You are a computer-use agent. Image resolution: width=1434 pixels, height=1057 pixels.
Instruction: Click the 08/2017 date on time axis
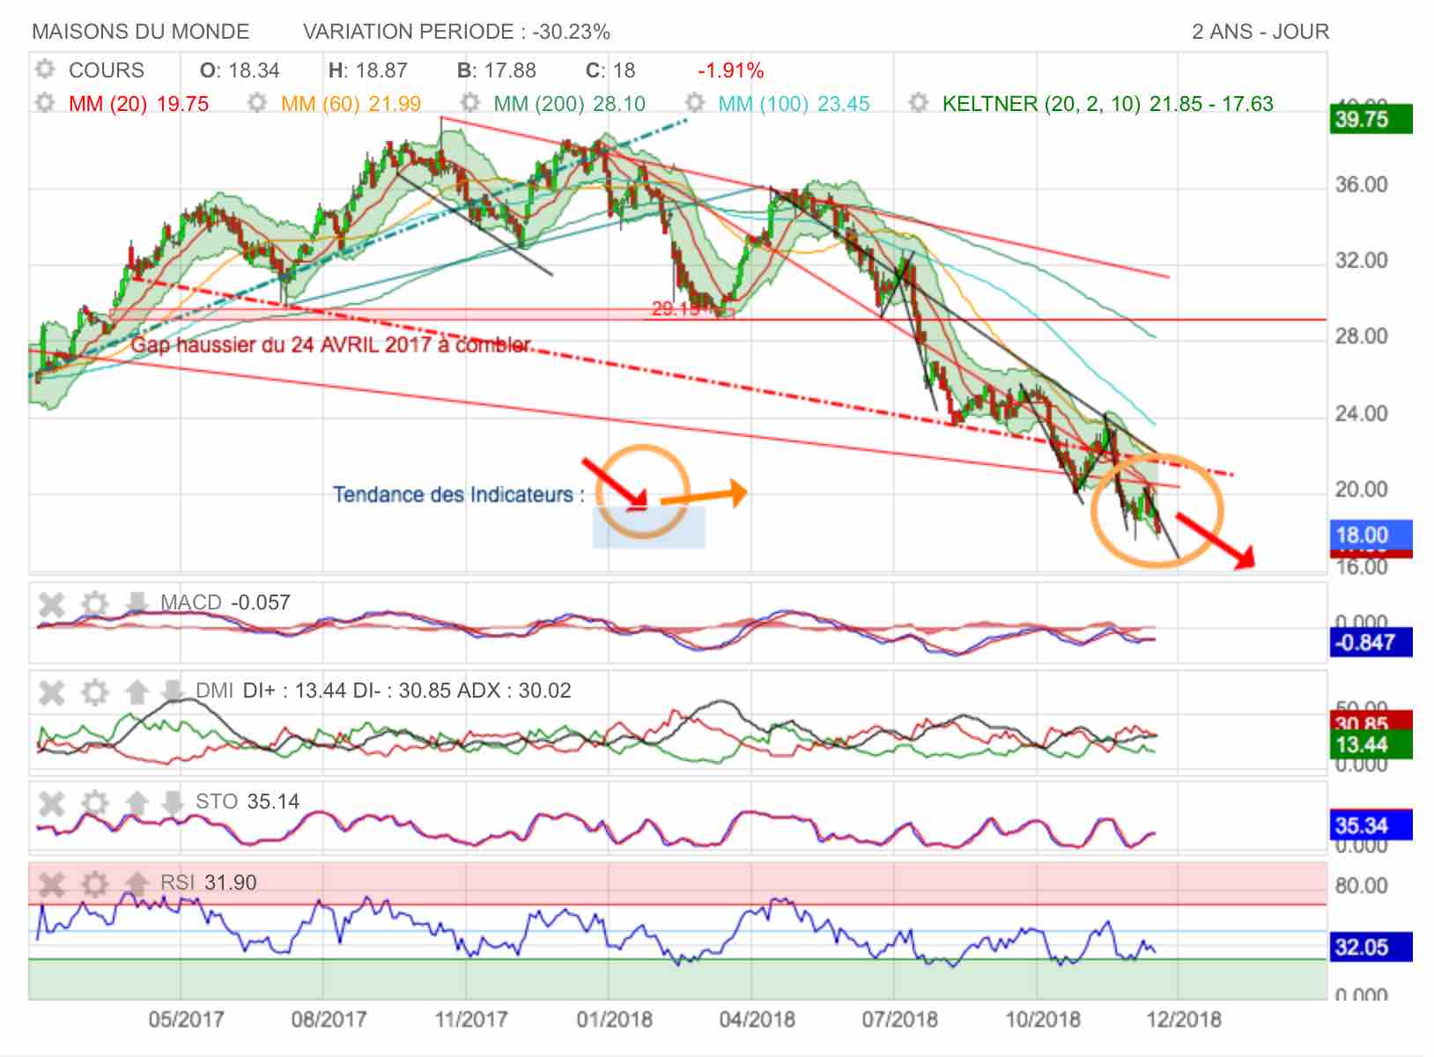coord(329,1020)
